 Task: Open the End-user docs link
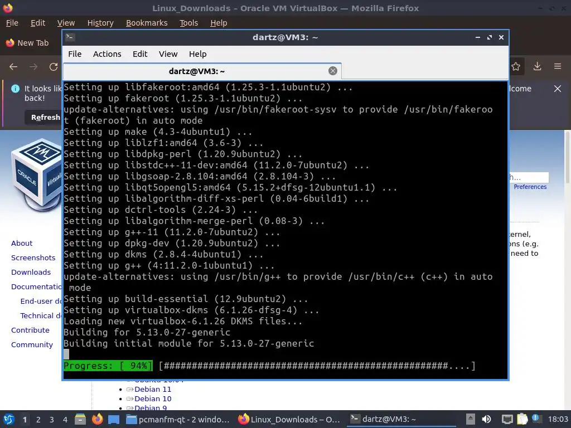pyautogui.click(x=41, y=301)
